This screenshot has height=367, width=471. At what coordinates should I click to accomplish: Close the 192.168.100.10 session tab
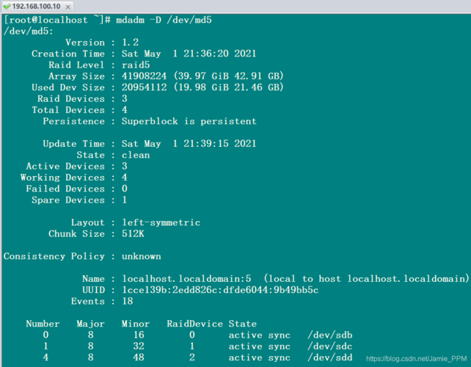[x=68, y=7]
